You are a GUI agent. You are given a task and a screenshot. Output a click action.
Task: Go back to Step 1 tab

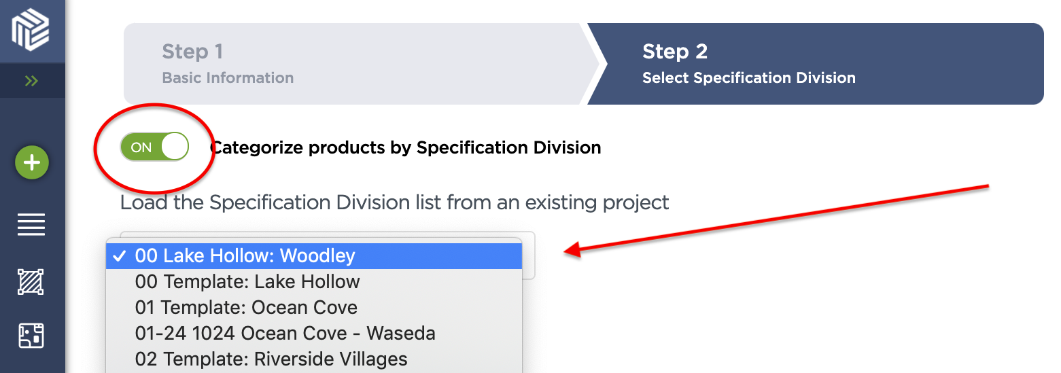pos(353,64)
